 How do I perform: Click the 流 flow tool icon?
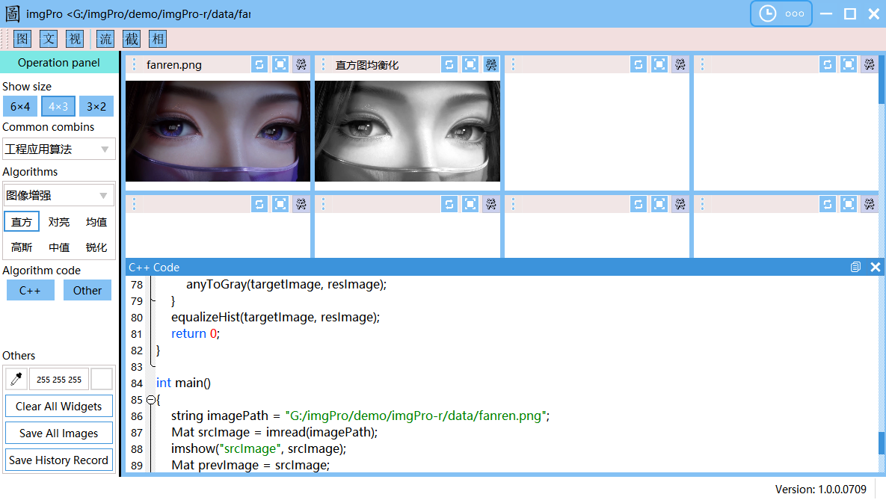coord(105,39)
